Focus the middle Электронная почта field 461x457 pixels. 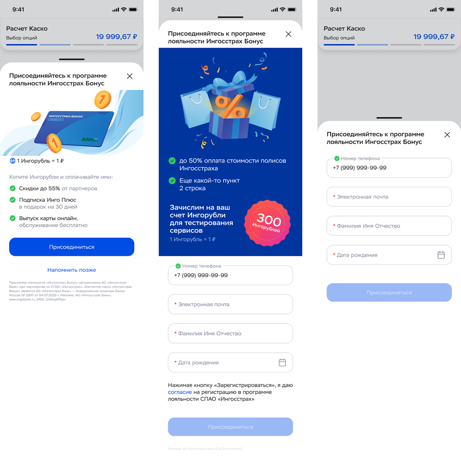[230, 304]
